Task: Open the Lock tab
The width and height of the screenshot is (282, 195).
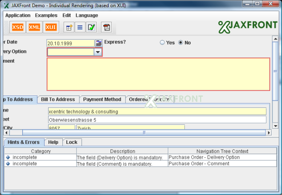Action: click(71, 142)
